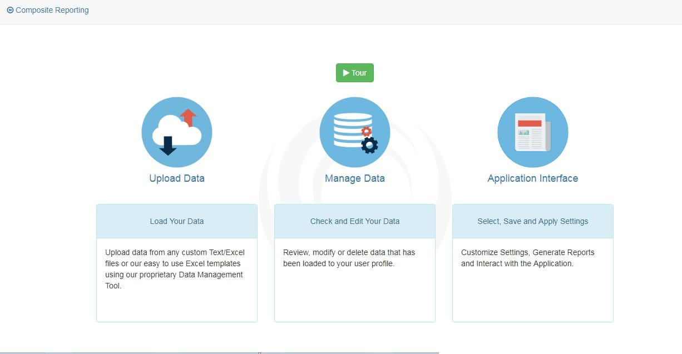Click the Manage Data database icon
This screenshot has height=354, width=682.
(x=355, y=132)
